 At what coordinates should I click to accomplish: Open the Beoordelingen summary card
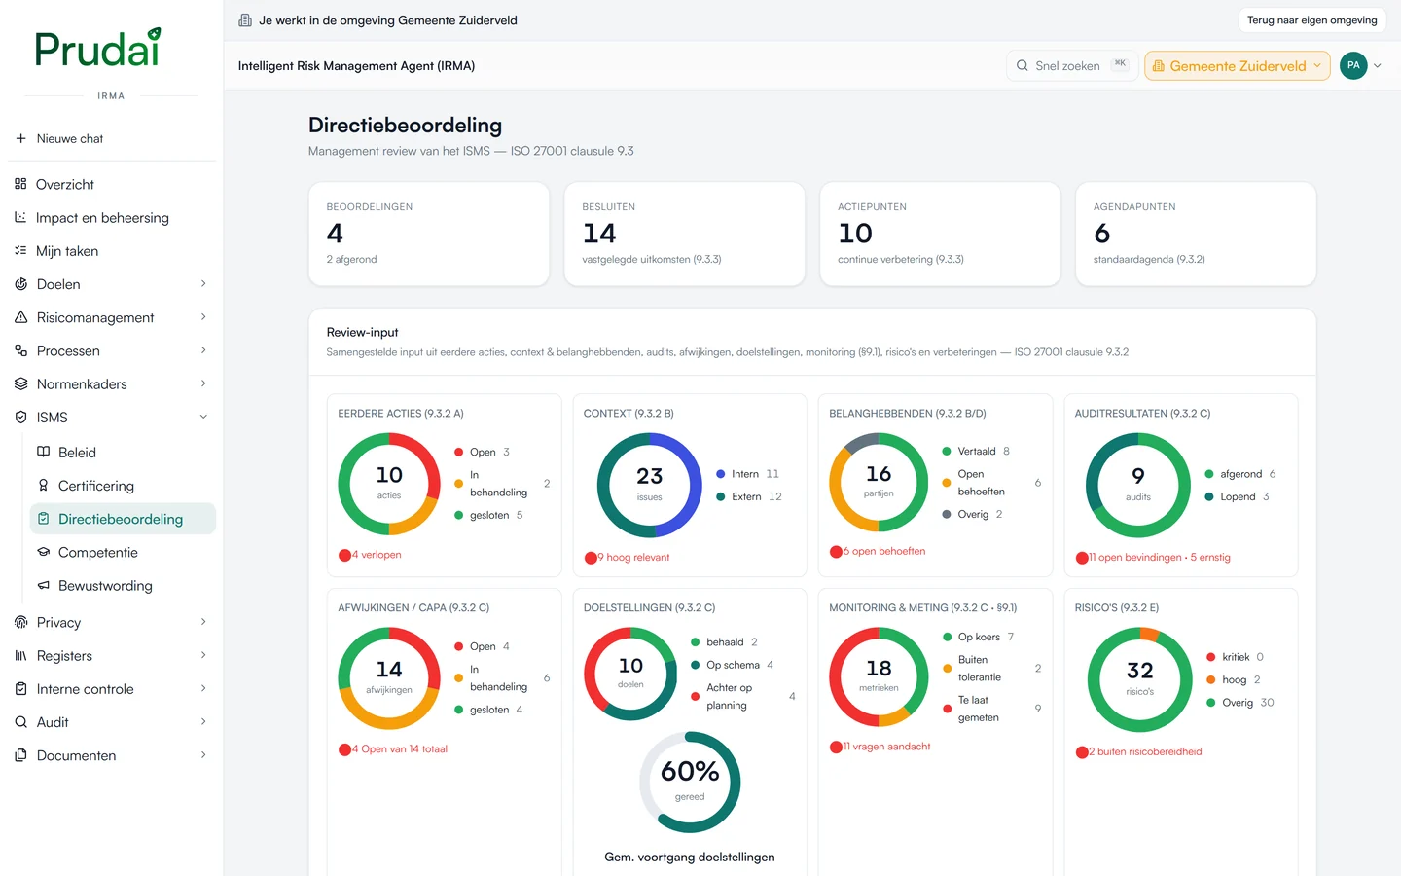tap(429, 234)
